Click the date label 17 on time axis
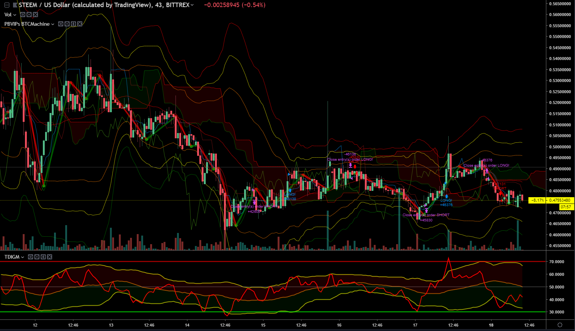The height and width of the screenshot is (331, 575). pos(415,325)
